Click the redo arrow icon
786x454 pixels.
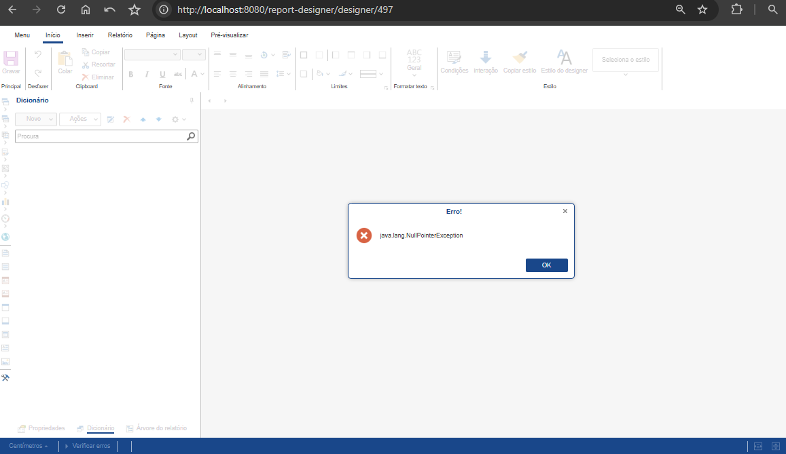pyautogui.click(x=38, y=73)
